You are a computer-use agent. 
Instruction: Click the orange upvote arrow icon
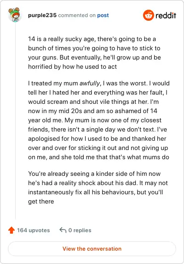11,230
